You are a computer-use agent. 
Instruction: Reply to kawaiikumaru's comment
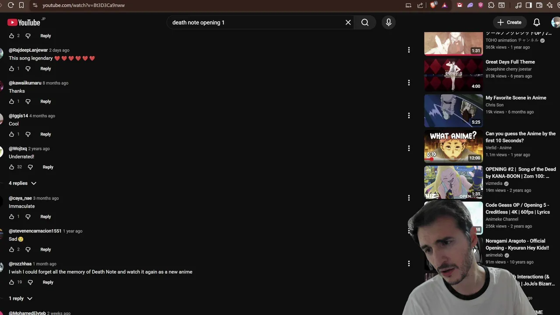tap(45, 101)
